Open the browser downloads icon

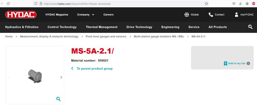[241, 4]
